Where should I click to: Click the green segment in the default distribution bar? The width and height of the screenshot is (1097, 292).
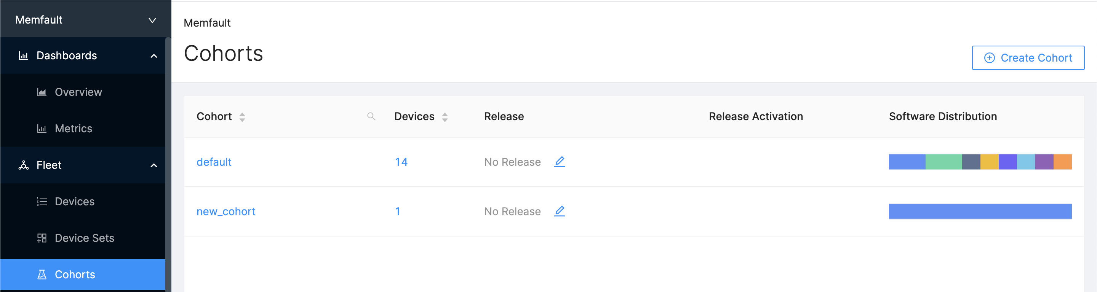pyautogui.click(x=943, y=162)
